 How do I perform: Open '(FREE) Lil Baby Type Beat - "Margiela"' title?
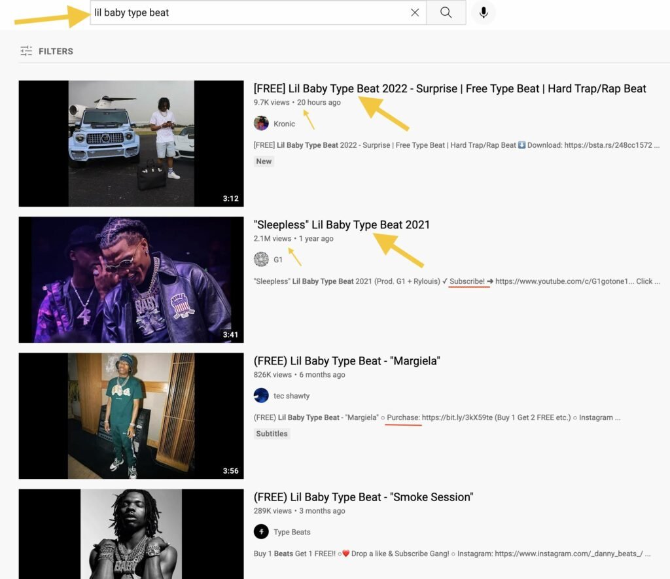tap(347, 361)
